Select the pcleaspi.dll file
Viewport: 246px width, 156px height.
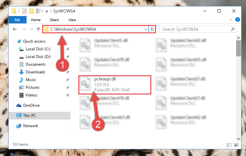point(115,85)
